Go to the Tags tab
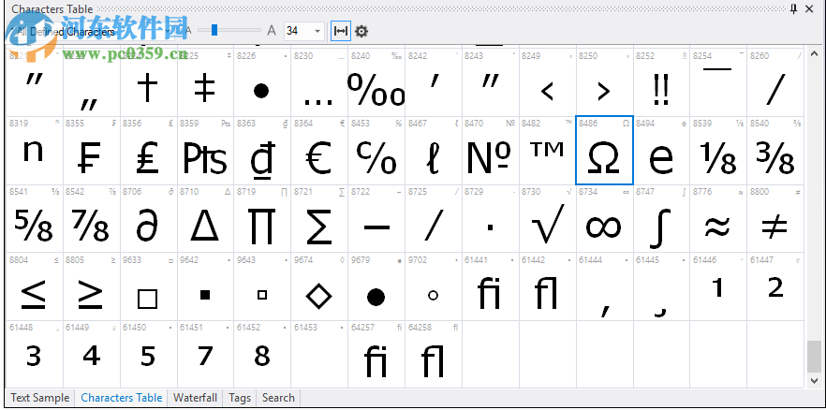The image size is (826, 410). pyautogui.click(x=240, y=398)
